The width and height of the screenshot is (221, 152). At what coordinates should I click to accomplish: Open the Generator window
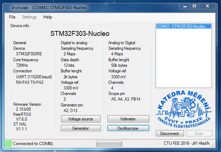(x=81, y=128)
